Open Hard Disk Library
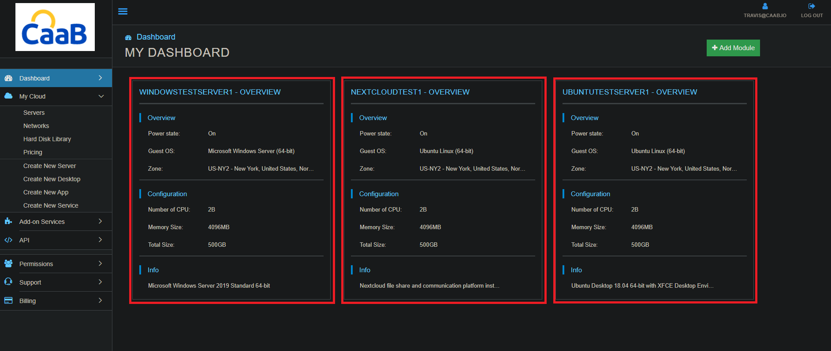Image resolution: width=831 pixels, height=351 pixels. (47, 139)
